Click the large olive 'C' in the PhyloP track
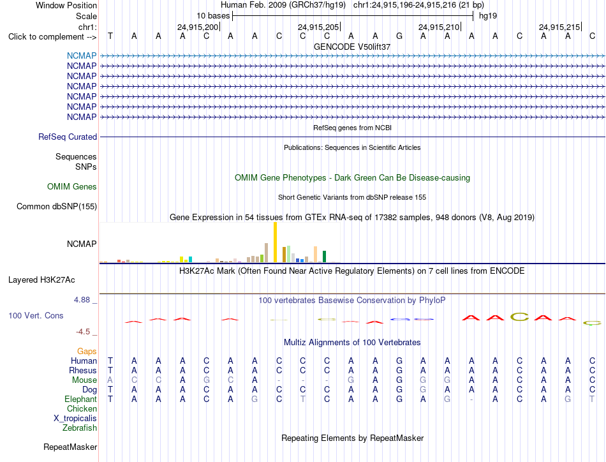Viewport: 606px width, 462px height. (x=519, y=317)
